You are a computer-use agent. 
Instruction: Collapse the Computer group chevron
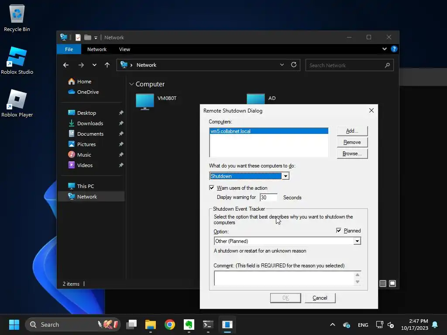pos(131,84)
